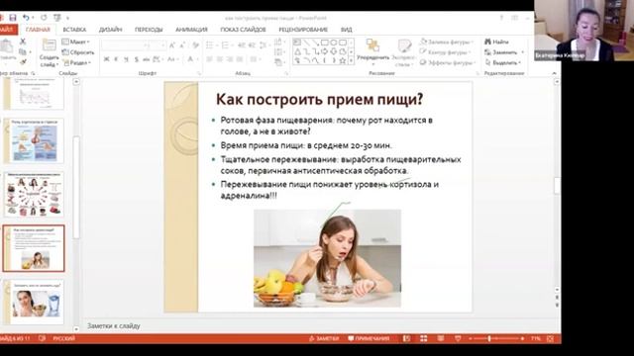Click the slide photo of woman eating
This screenshot has height=356, width=634.
327,258
